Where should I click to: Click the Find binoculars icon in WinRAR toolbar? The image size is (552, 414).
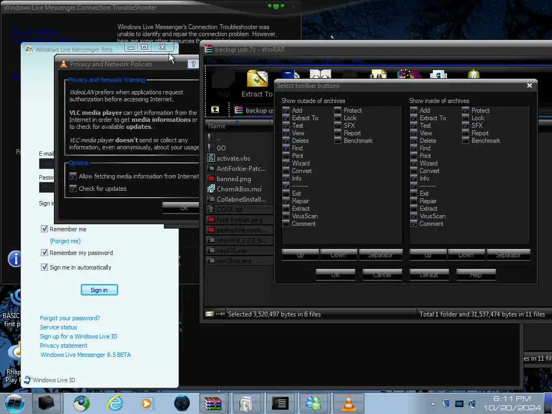pyautogui.click(x=378, y=74)
